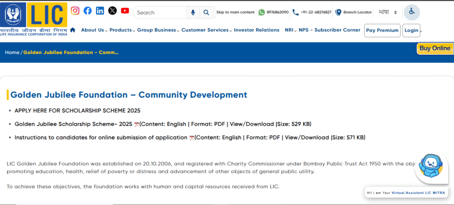Click the X (Twitter) icon
454x205 pixels.
pos(113,11)
